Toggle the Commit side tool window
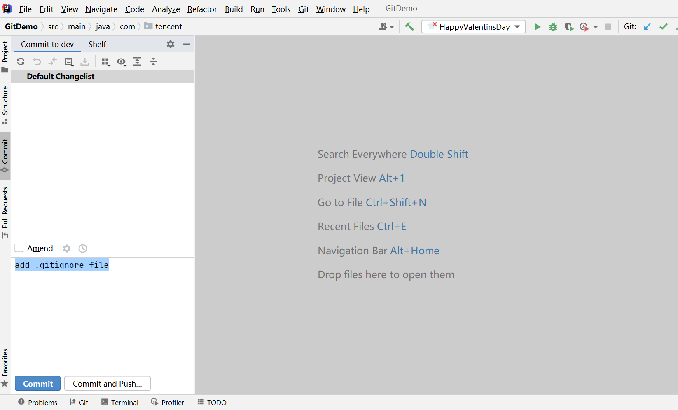 click(x=5, y=156)
